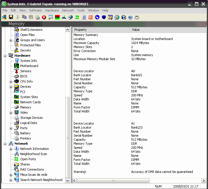Click the Copy toolbar icon
208x189 pixels.
pos(24,17)
